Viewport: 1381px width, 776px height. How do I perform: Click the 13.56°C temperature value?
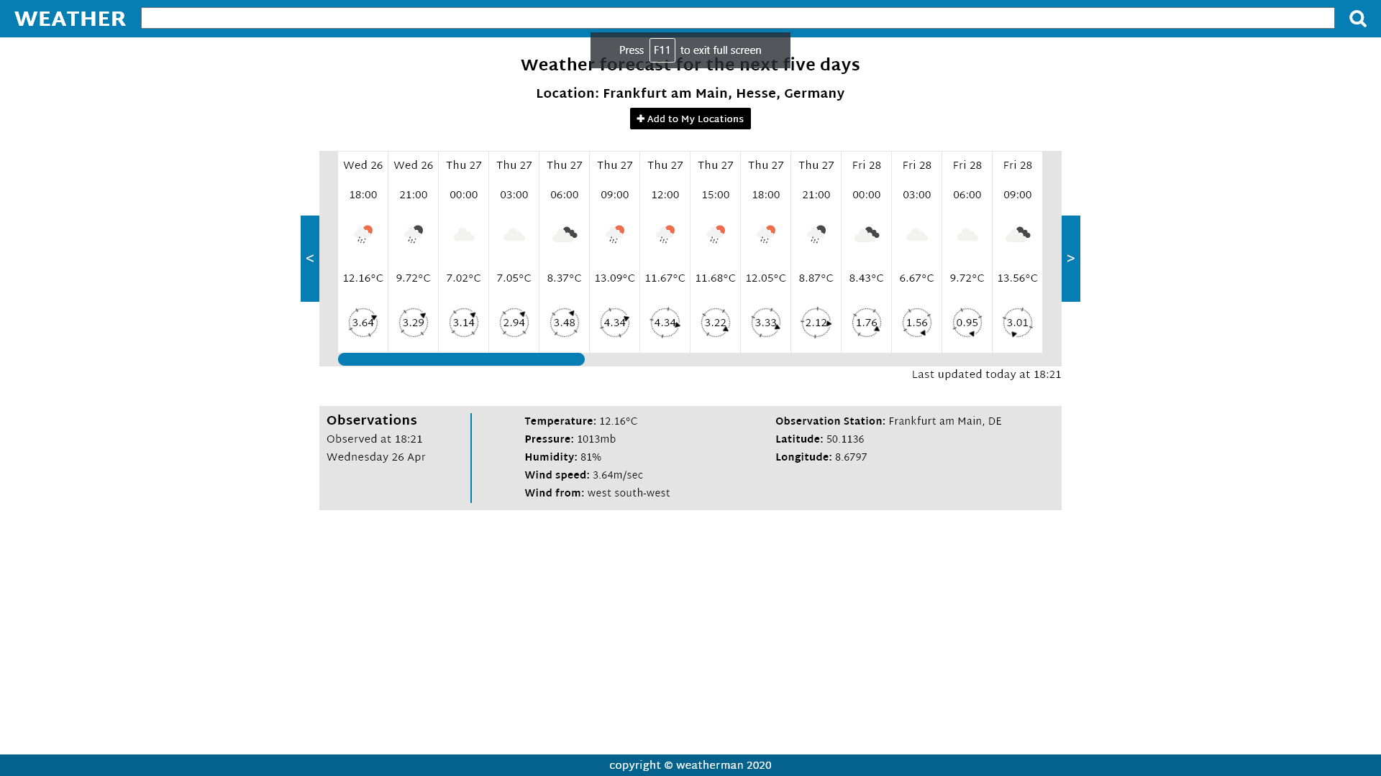click(1018, 279)
